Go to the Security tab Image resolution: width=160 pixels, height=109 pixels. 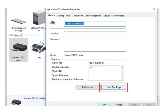click(107, 16)
